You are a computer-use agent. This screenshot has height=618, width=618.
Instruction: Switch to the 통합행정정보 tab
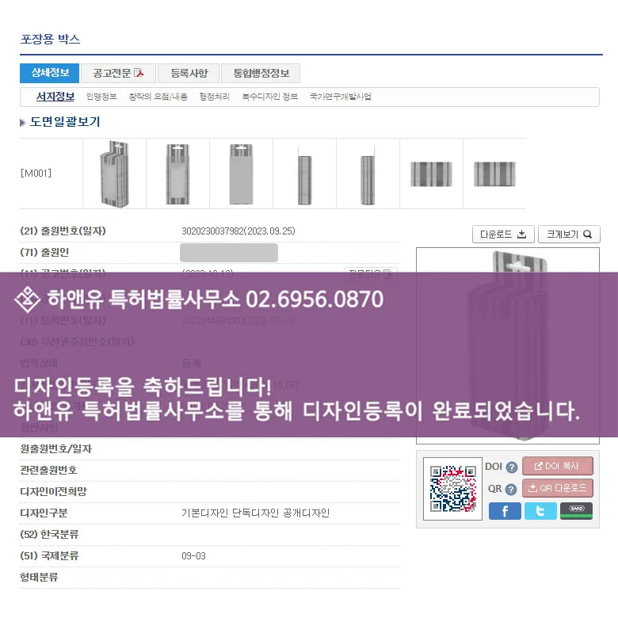click(x=261, y=74)
